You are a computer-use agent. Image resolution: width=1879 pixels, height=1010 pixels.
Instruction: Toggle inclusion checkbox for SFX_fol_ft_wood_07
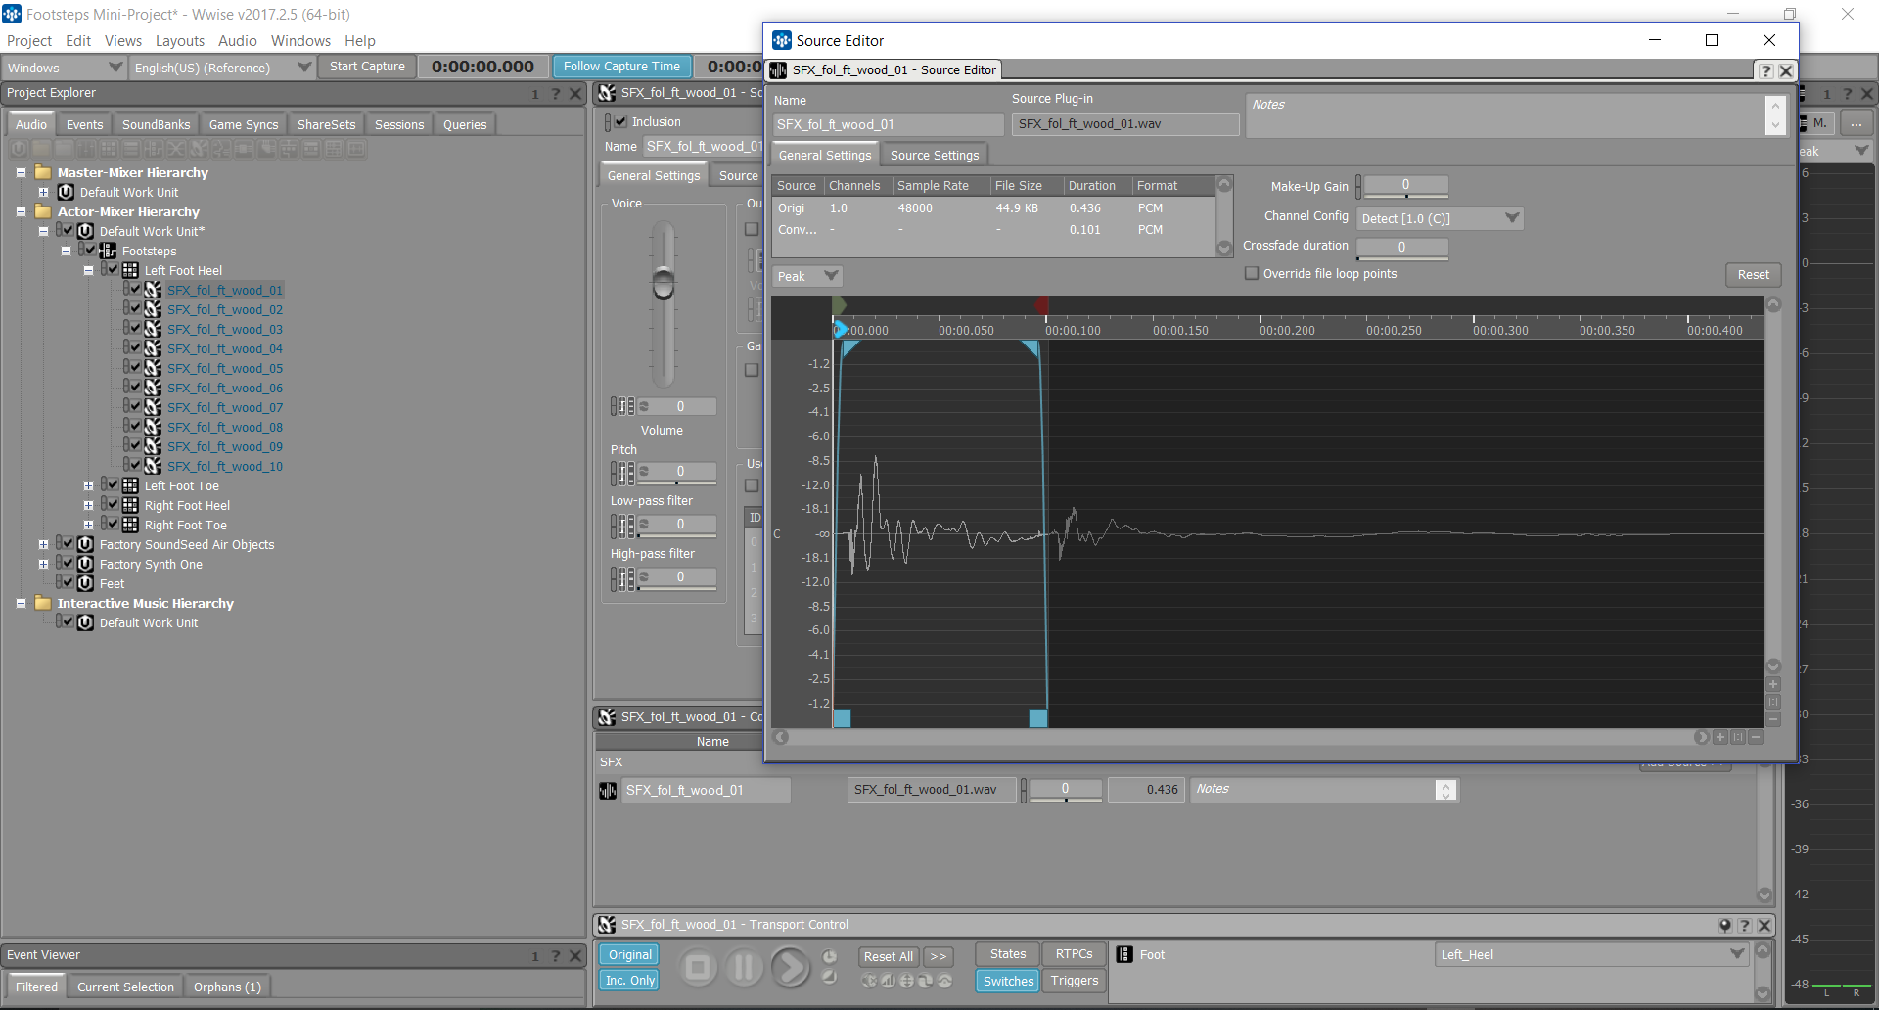tap(135, 405)
